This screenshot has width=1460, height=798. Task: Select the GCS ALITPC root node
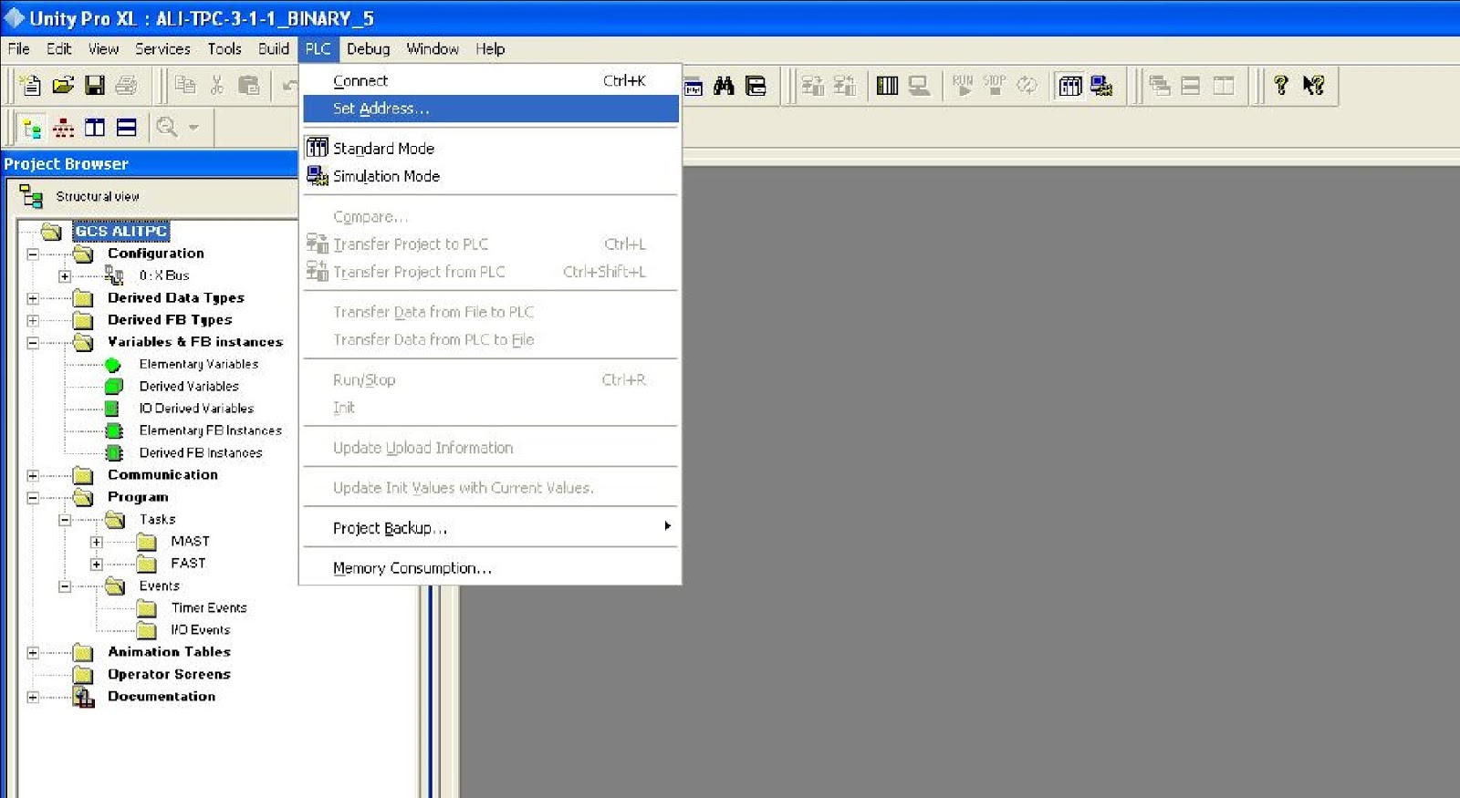click(120, 232)
